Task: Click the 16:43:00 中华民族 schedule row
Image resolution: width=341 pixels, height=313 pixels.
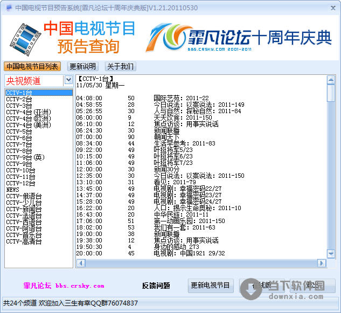Action: click(x=142, y=214)
